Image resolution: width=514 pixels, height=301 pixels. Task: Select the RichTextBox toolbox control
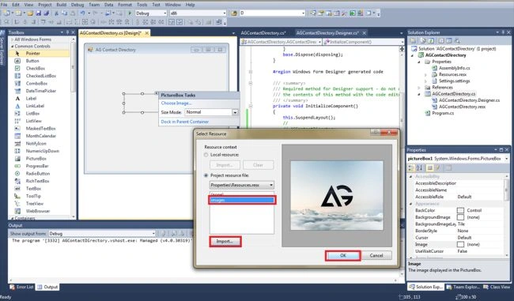pos(37,181)
